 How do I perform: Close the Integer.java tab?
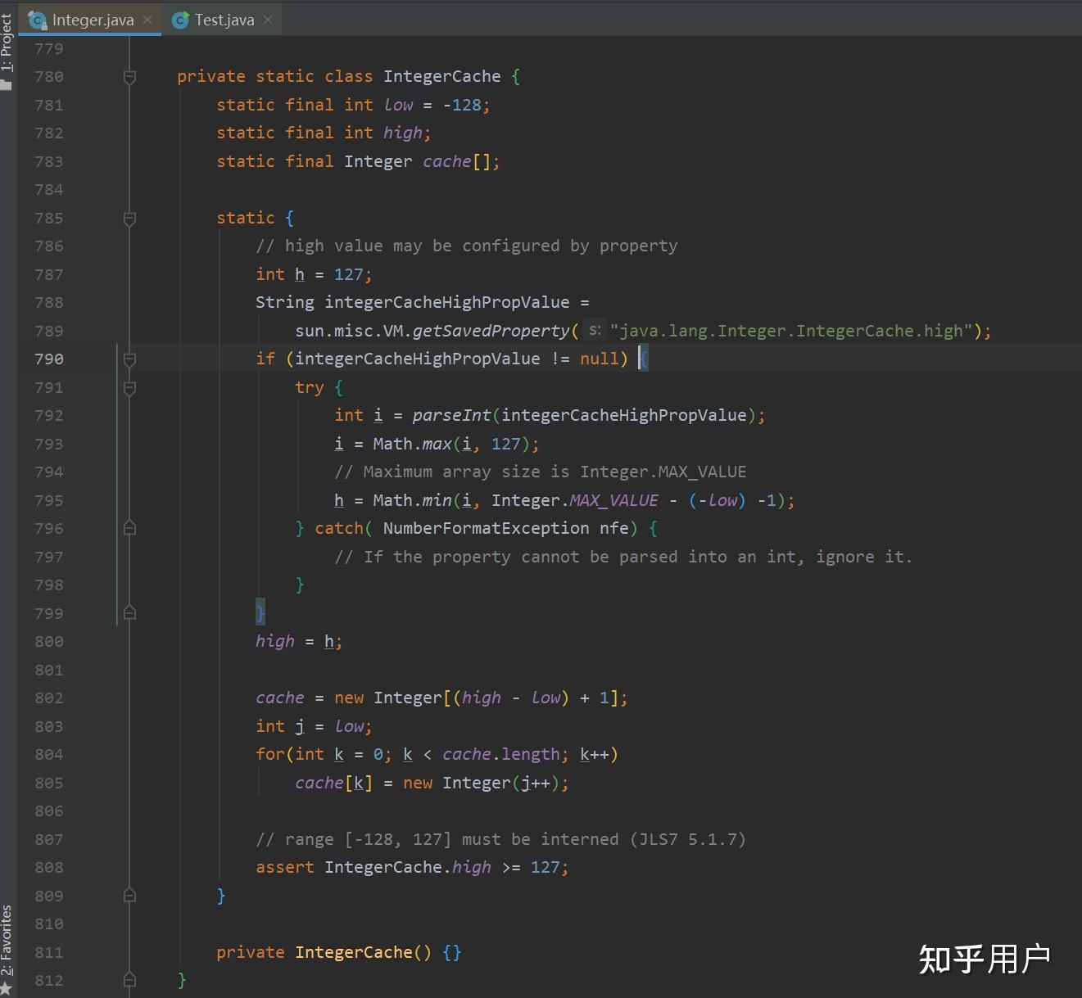(147, 20)
